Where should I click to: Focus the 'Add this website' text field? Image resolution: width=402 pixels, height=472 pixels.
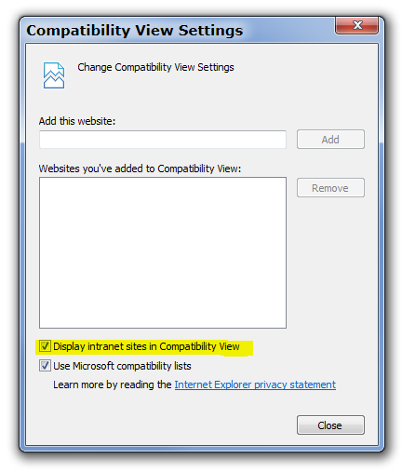(163, 140)
